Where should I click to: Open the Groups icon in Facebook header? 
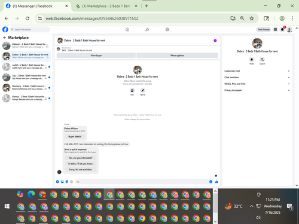tap(167, 29)
